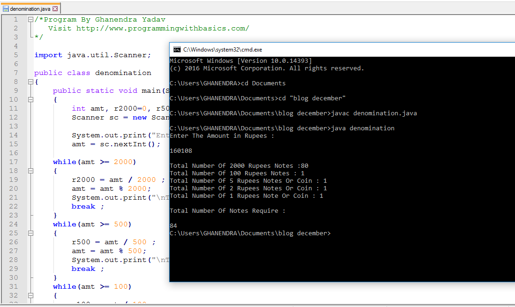The width and height of the screenshot is (515, 307).
Task: Click 'public static void' keywords on line 9
Action: pyautogui.click(x=95, y=90)
